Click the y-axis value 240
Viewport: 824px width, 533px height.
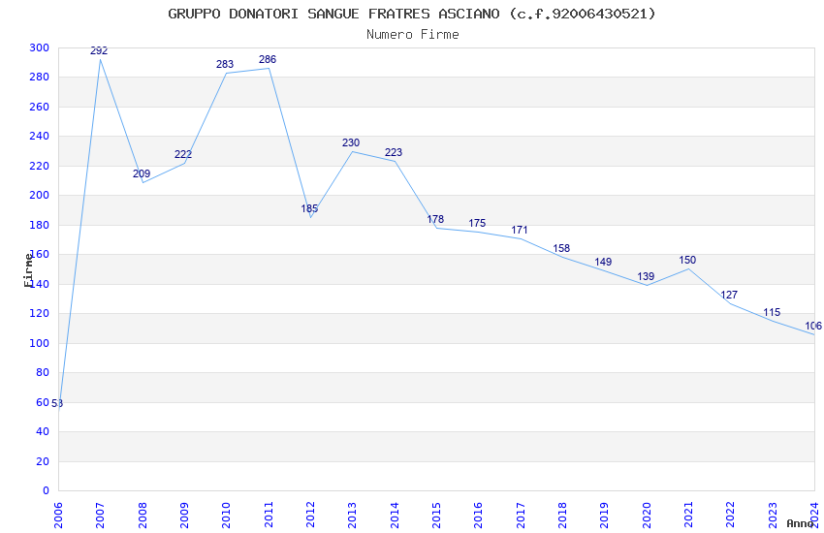[40, 136]
